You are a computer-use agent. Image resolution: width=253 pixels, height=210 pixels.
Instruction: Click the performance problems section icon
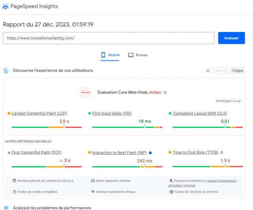[6, 208]
